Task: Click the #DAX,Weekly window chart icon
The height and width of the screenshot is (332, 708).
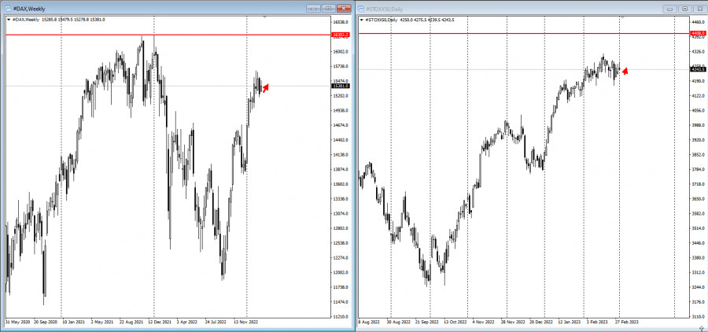Action: (x=8, y=8)
